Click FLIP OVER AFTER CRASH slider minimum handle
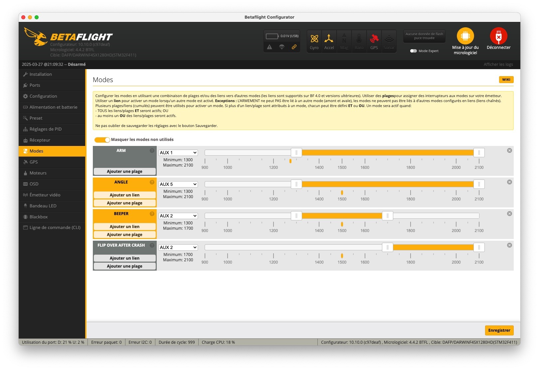 [x=388, y=247]
